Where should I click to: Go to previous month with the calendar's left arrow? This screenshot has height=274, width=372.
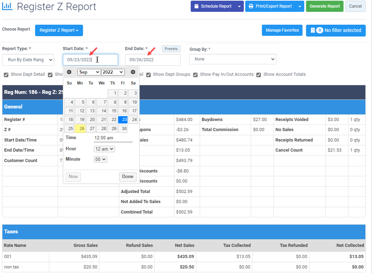tap(69, 72)
